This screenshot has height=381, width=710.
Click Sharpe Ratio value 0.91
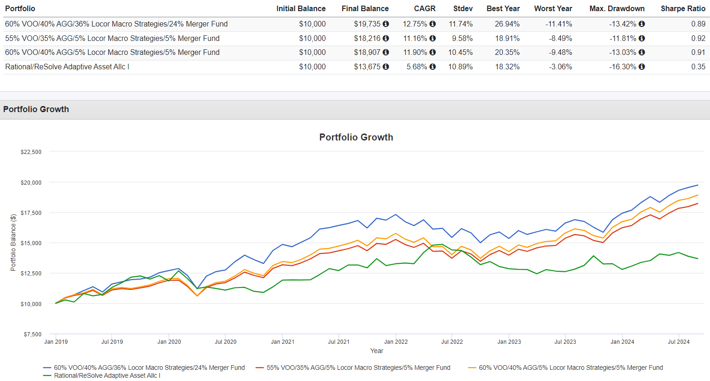coord(698,52)
